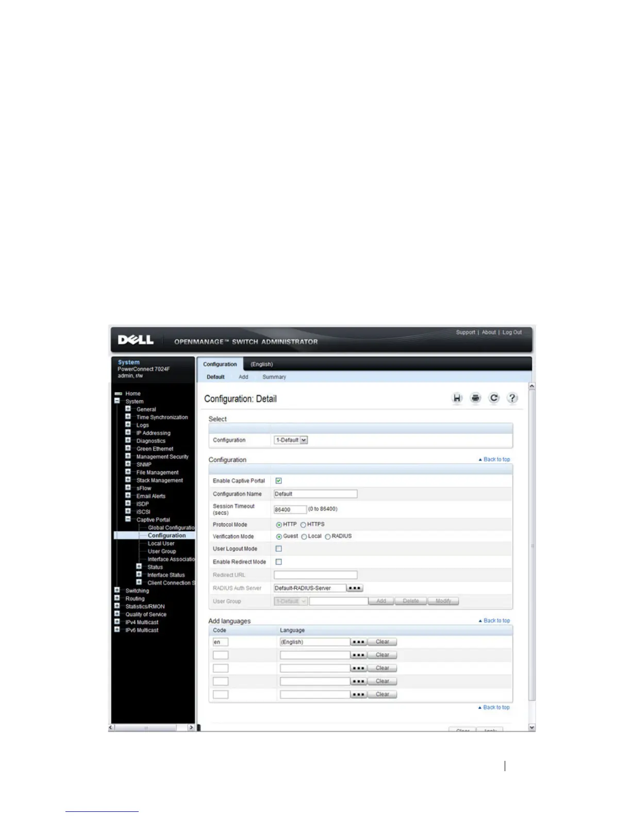
Task: Open File Management tree item
Action: [158, 472]
